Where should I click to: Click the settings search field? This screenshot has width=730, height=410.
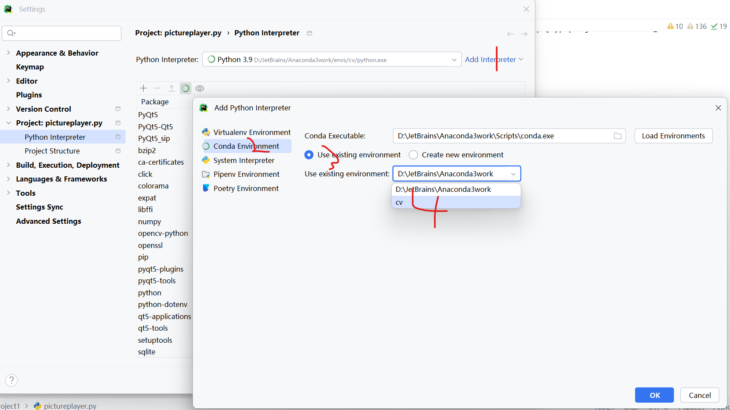pyautogui.click(x=62, y=33)
